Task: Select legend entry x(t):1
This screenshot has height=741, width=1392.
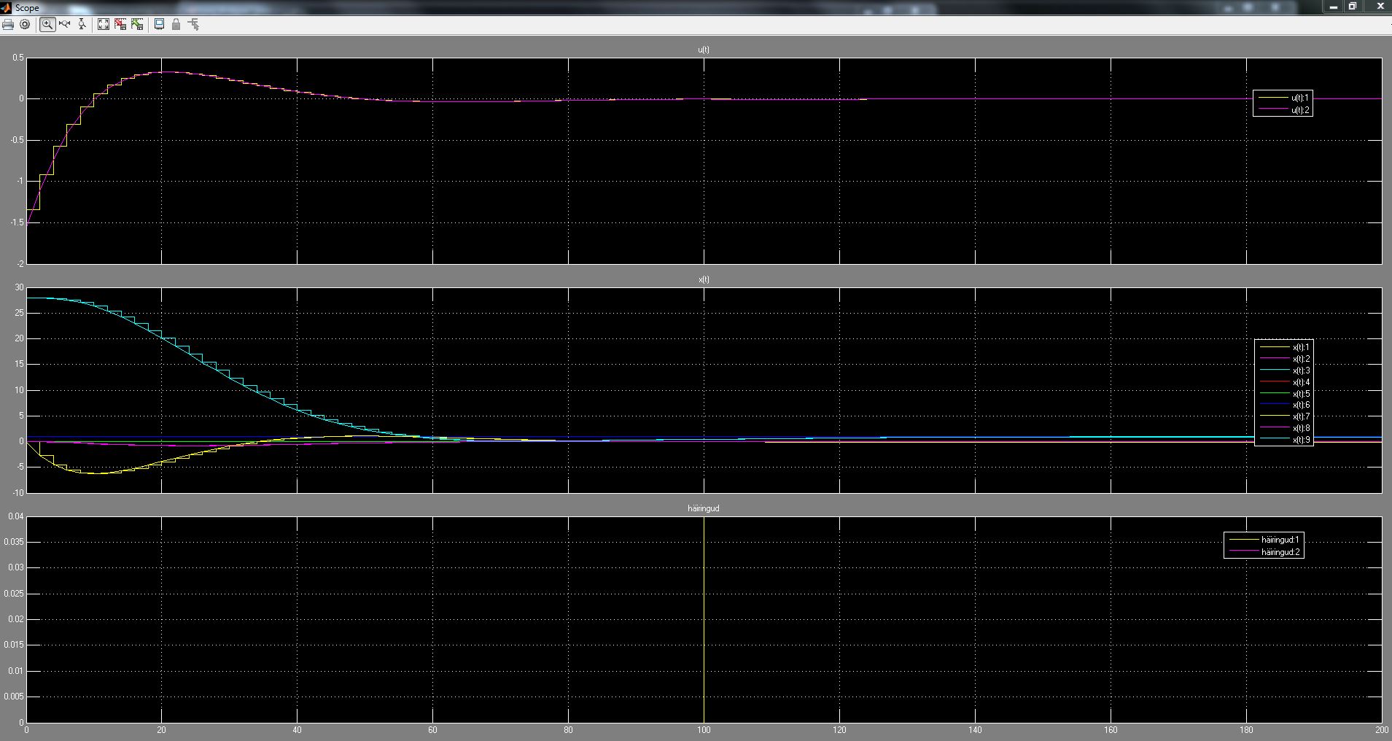Action: point(1284,347)
